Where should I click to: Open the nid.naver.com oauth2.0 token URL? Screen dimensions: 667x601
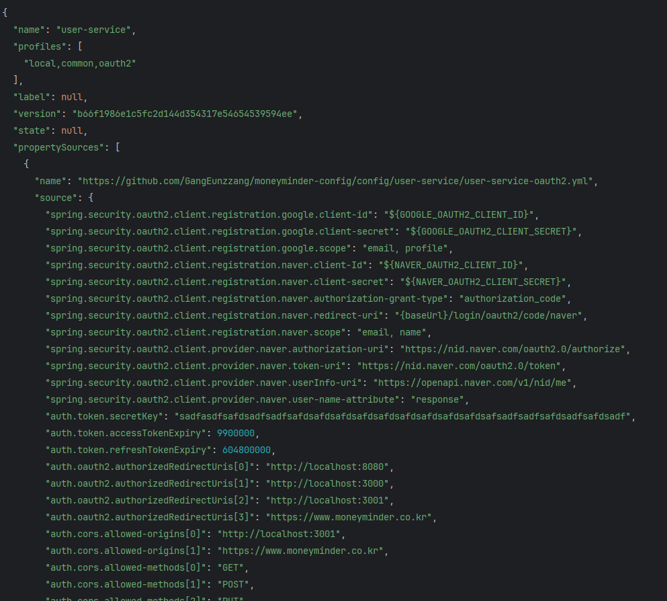click(x=459, y=366)
